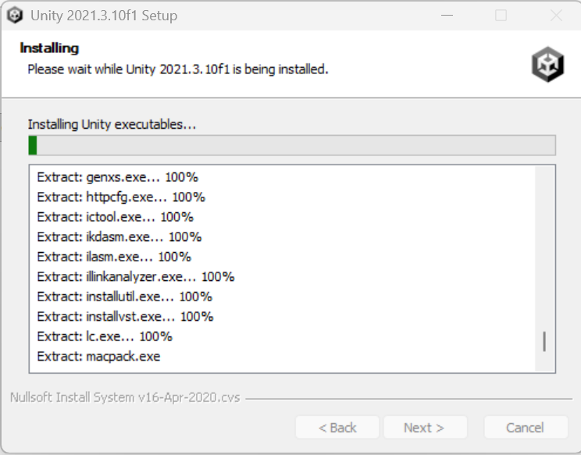This screenshot has height=455, width=581.
Task: Click the Unity cube logo in the header
Action: (x=547, y=65)
